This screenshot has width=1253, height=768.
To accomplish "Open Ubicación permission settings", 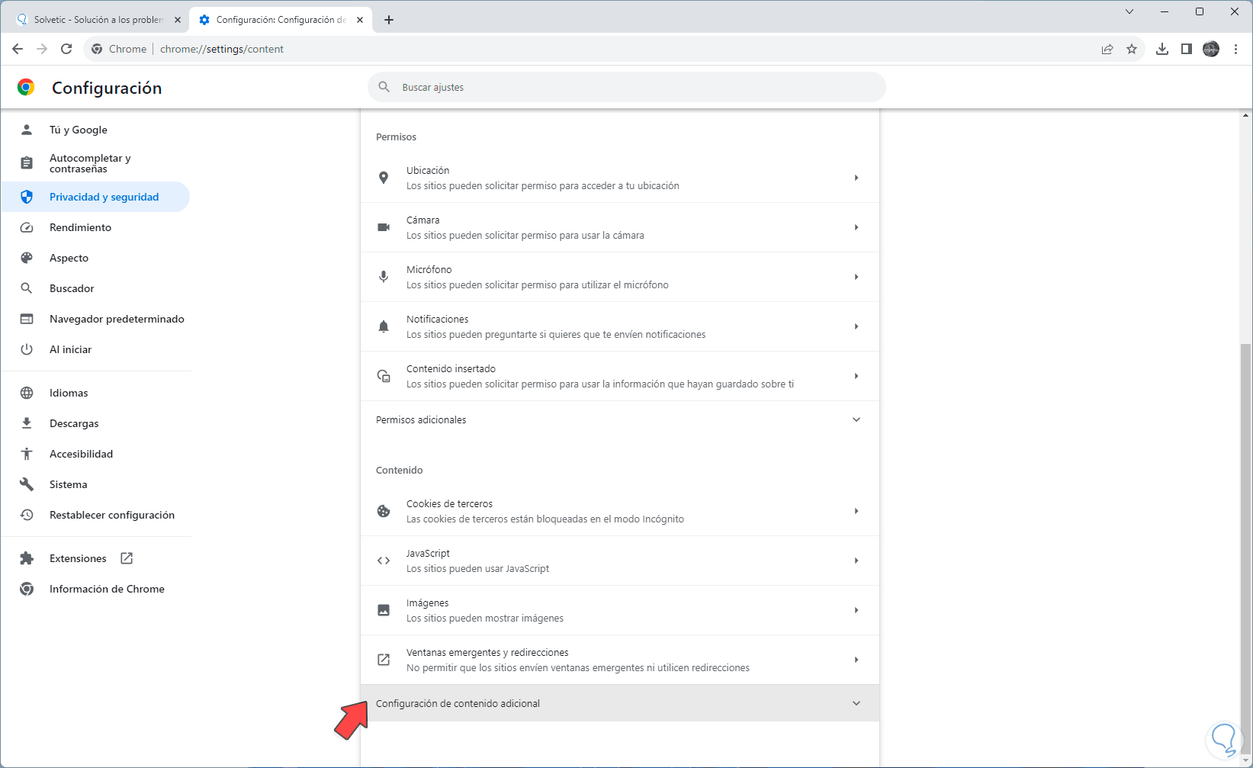I will pyautogui.click(x=619, y=178).
